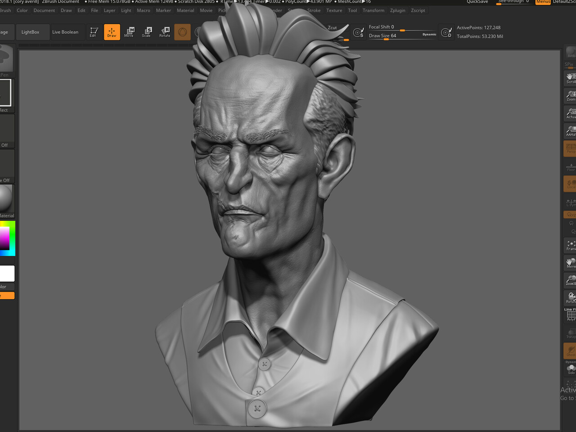Toggle Solo mode
Viewport: 576px width, 432px height.
pyautogui.click(x=571, y=369)
